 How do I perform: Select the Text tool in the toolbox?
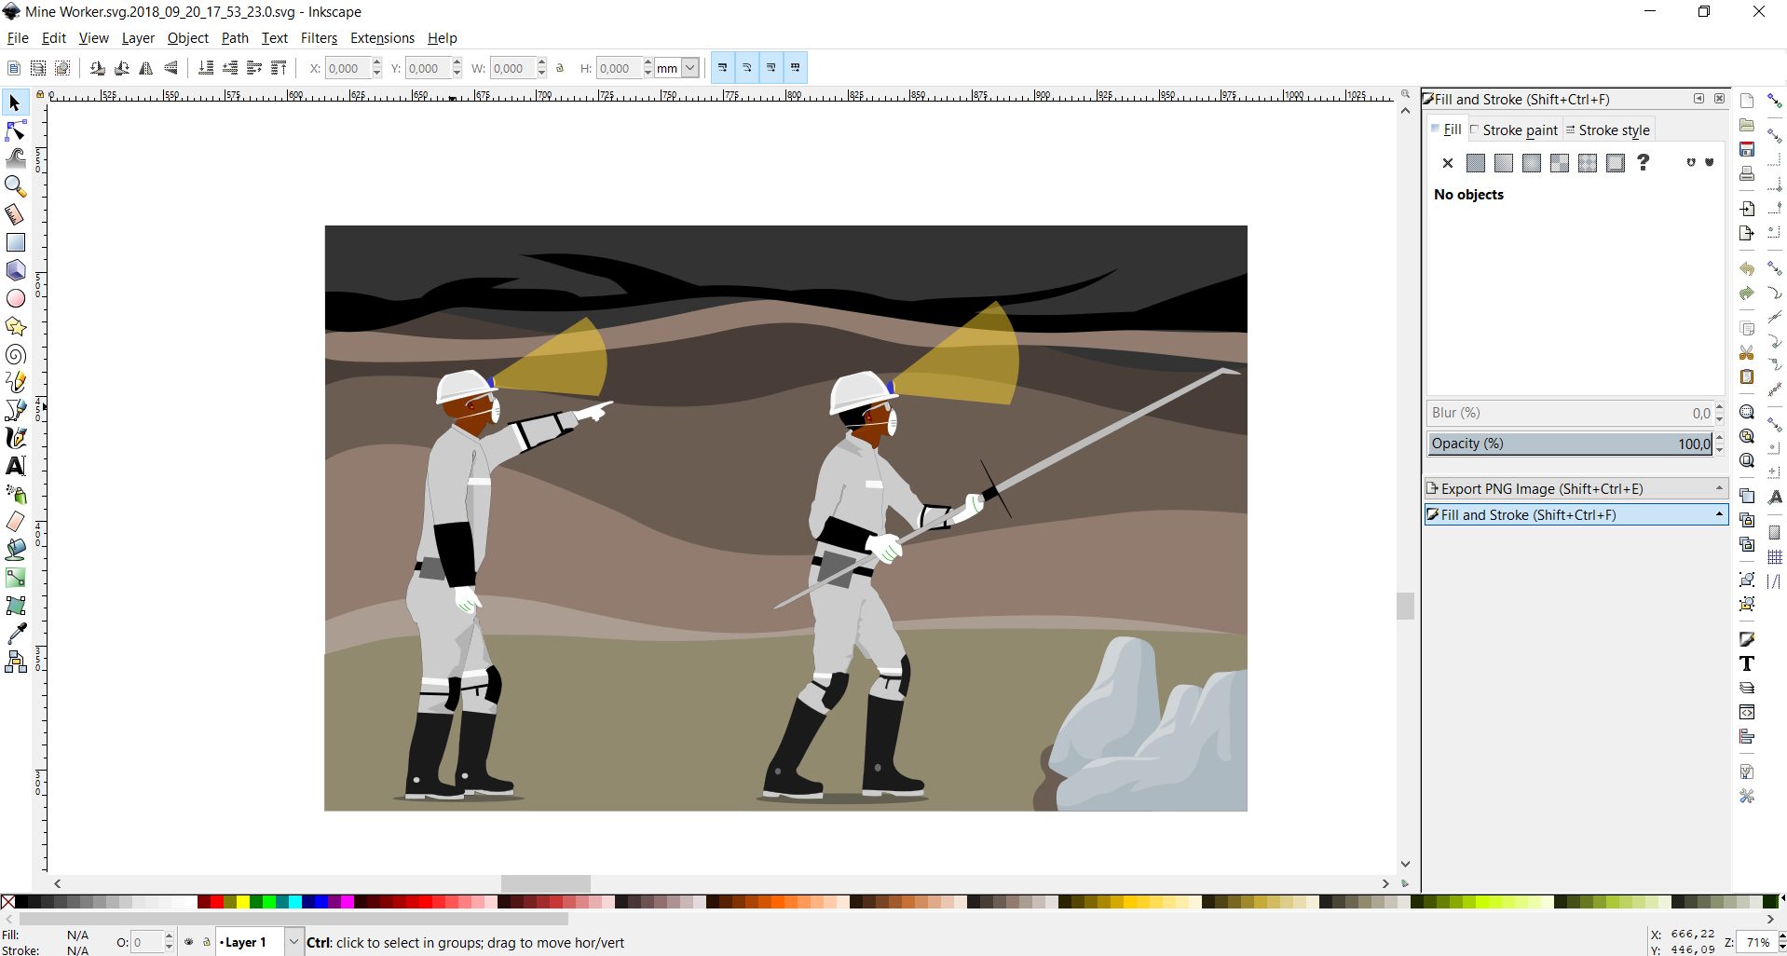(x=15, y=467)
